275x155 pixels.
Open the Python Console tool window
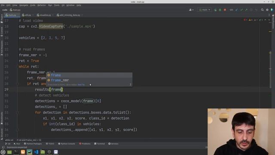[67, 144]
